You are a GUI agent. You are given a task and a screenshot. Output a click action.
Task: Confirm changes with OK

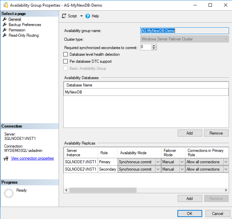(190, 214)
